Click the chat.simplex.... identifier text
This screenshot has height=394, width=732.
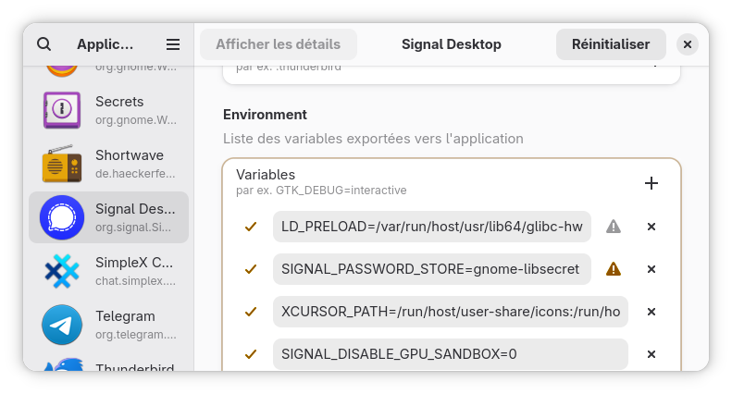135,281
